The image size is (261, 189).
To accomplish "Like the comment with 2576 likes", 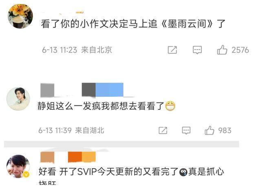I will [x=222, y=50].
